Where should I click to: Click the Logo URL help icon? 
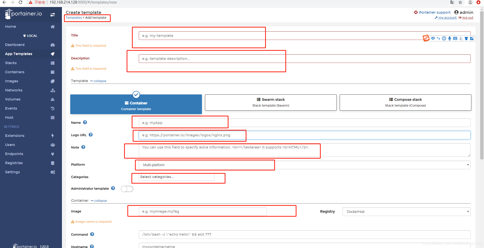pyautogui.click(x=91, y=135)
